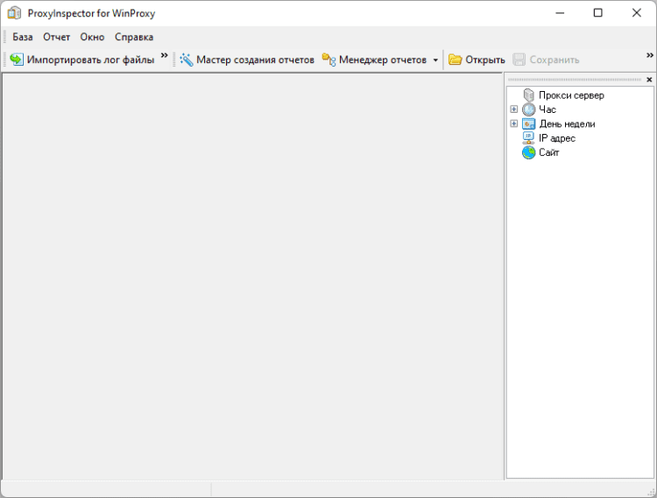Click the globe icon for Сайт
The image size is (657, 498).
click(x=529, y=152)
